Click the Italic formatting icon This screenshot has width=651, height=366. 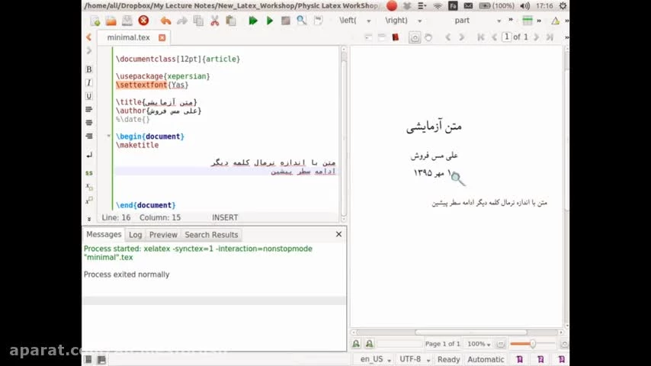coord(88,82)
